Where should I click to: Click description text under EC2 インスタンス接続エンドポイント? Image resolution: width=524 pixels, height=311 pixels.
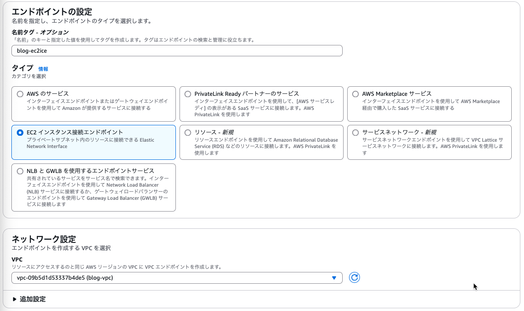pyautogui.click(x=90, y=143)
